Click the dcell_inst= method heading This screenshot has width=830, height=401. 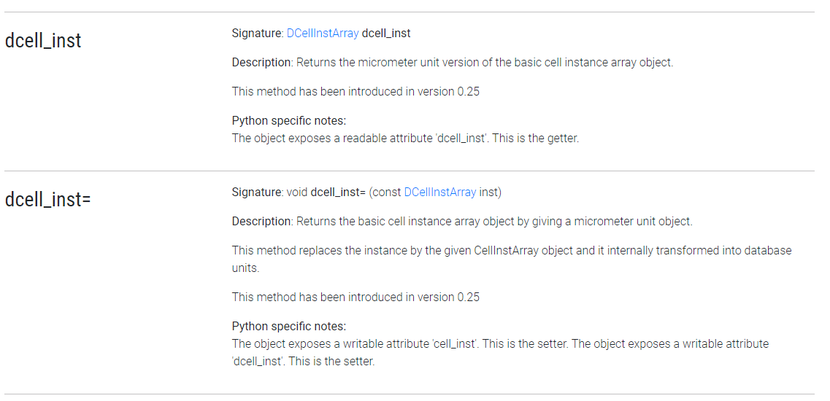tap(47, 200)
